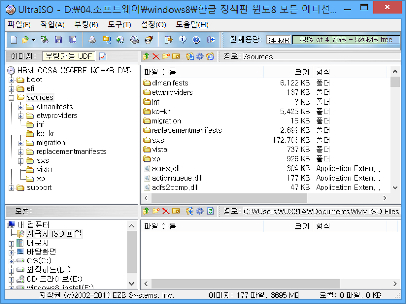This screenshot has height=304, width=406.
Task: Open the 도구(T) menu
Action: [119, 25]
